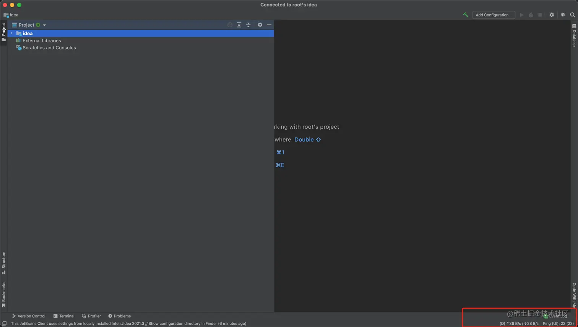Open the Terminal tool window
Viewport: 578px width, 327px height.
64,316
